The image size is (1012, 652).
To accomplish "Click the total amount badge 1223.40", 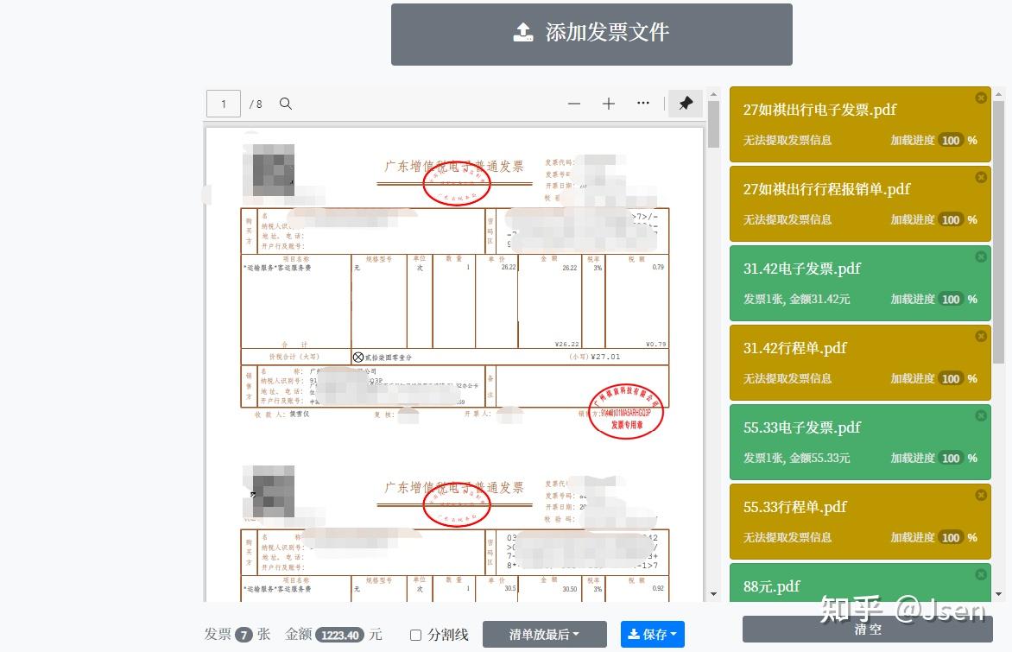I will coord(339,636).
